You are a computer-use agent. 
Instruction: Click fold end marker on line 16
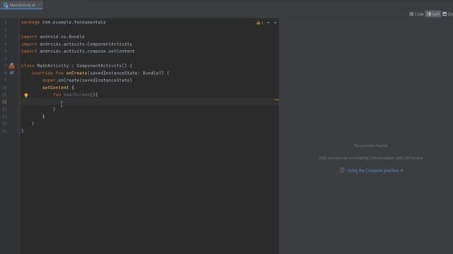tap(19, 131)
